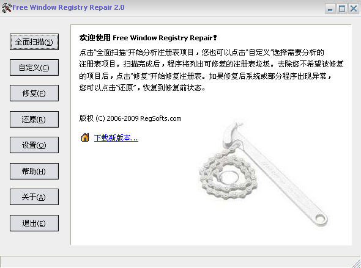Click the wrench app icon in the title bar
The image size is (361, 268).
[6, 8]
